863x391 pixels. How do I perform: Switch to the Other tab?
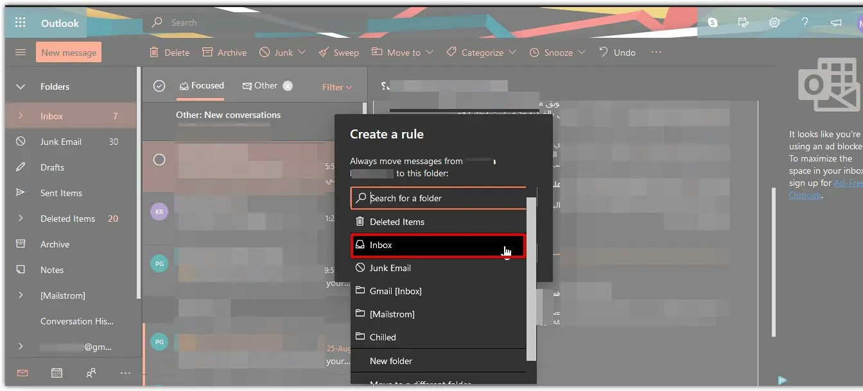(x=265, y=86)
